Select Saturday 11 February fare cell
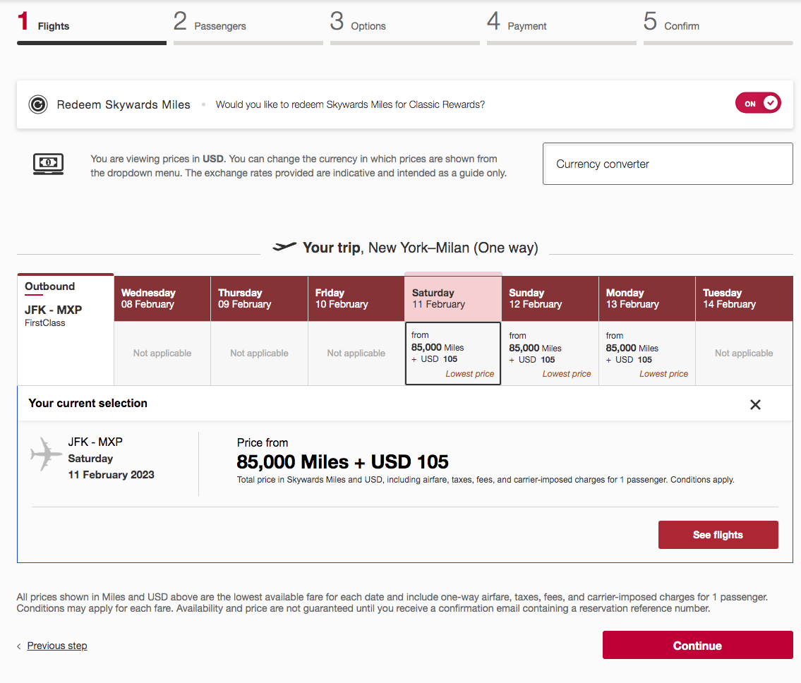The height and width of the screenshot is (683, 801). tap(452, 353)
